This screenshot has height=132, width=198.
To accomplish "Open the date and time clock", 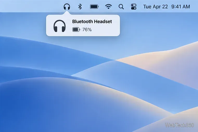I will click(167, 7).
